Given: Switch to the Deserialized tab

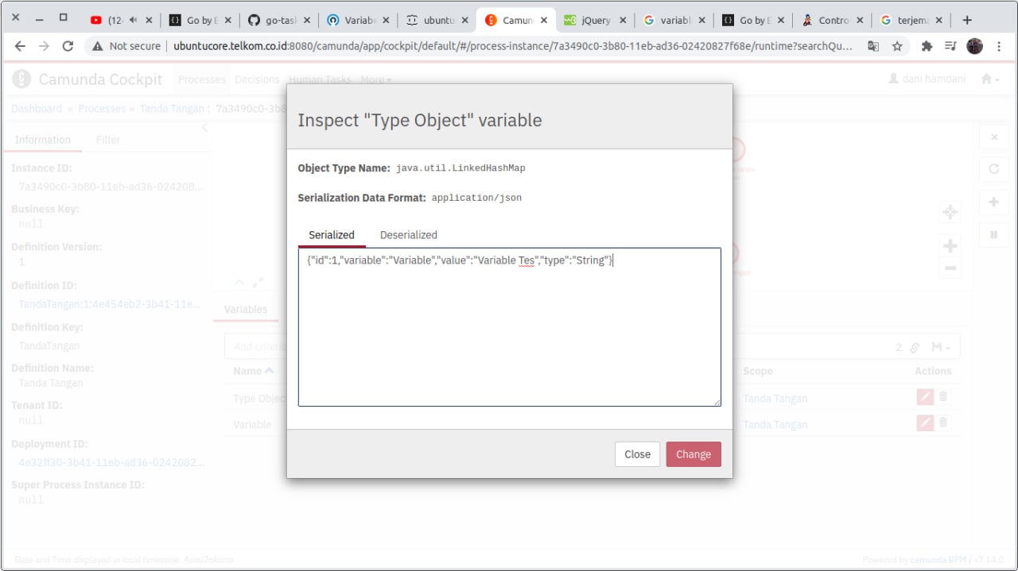Looking at the screenshot, I should click(x=409, y=235).
